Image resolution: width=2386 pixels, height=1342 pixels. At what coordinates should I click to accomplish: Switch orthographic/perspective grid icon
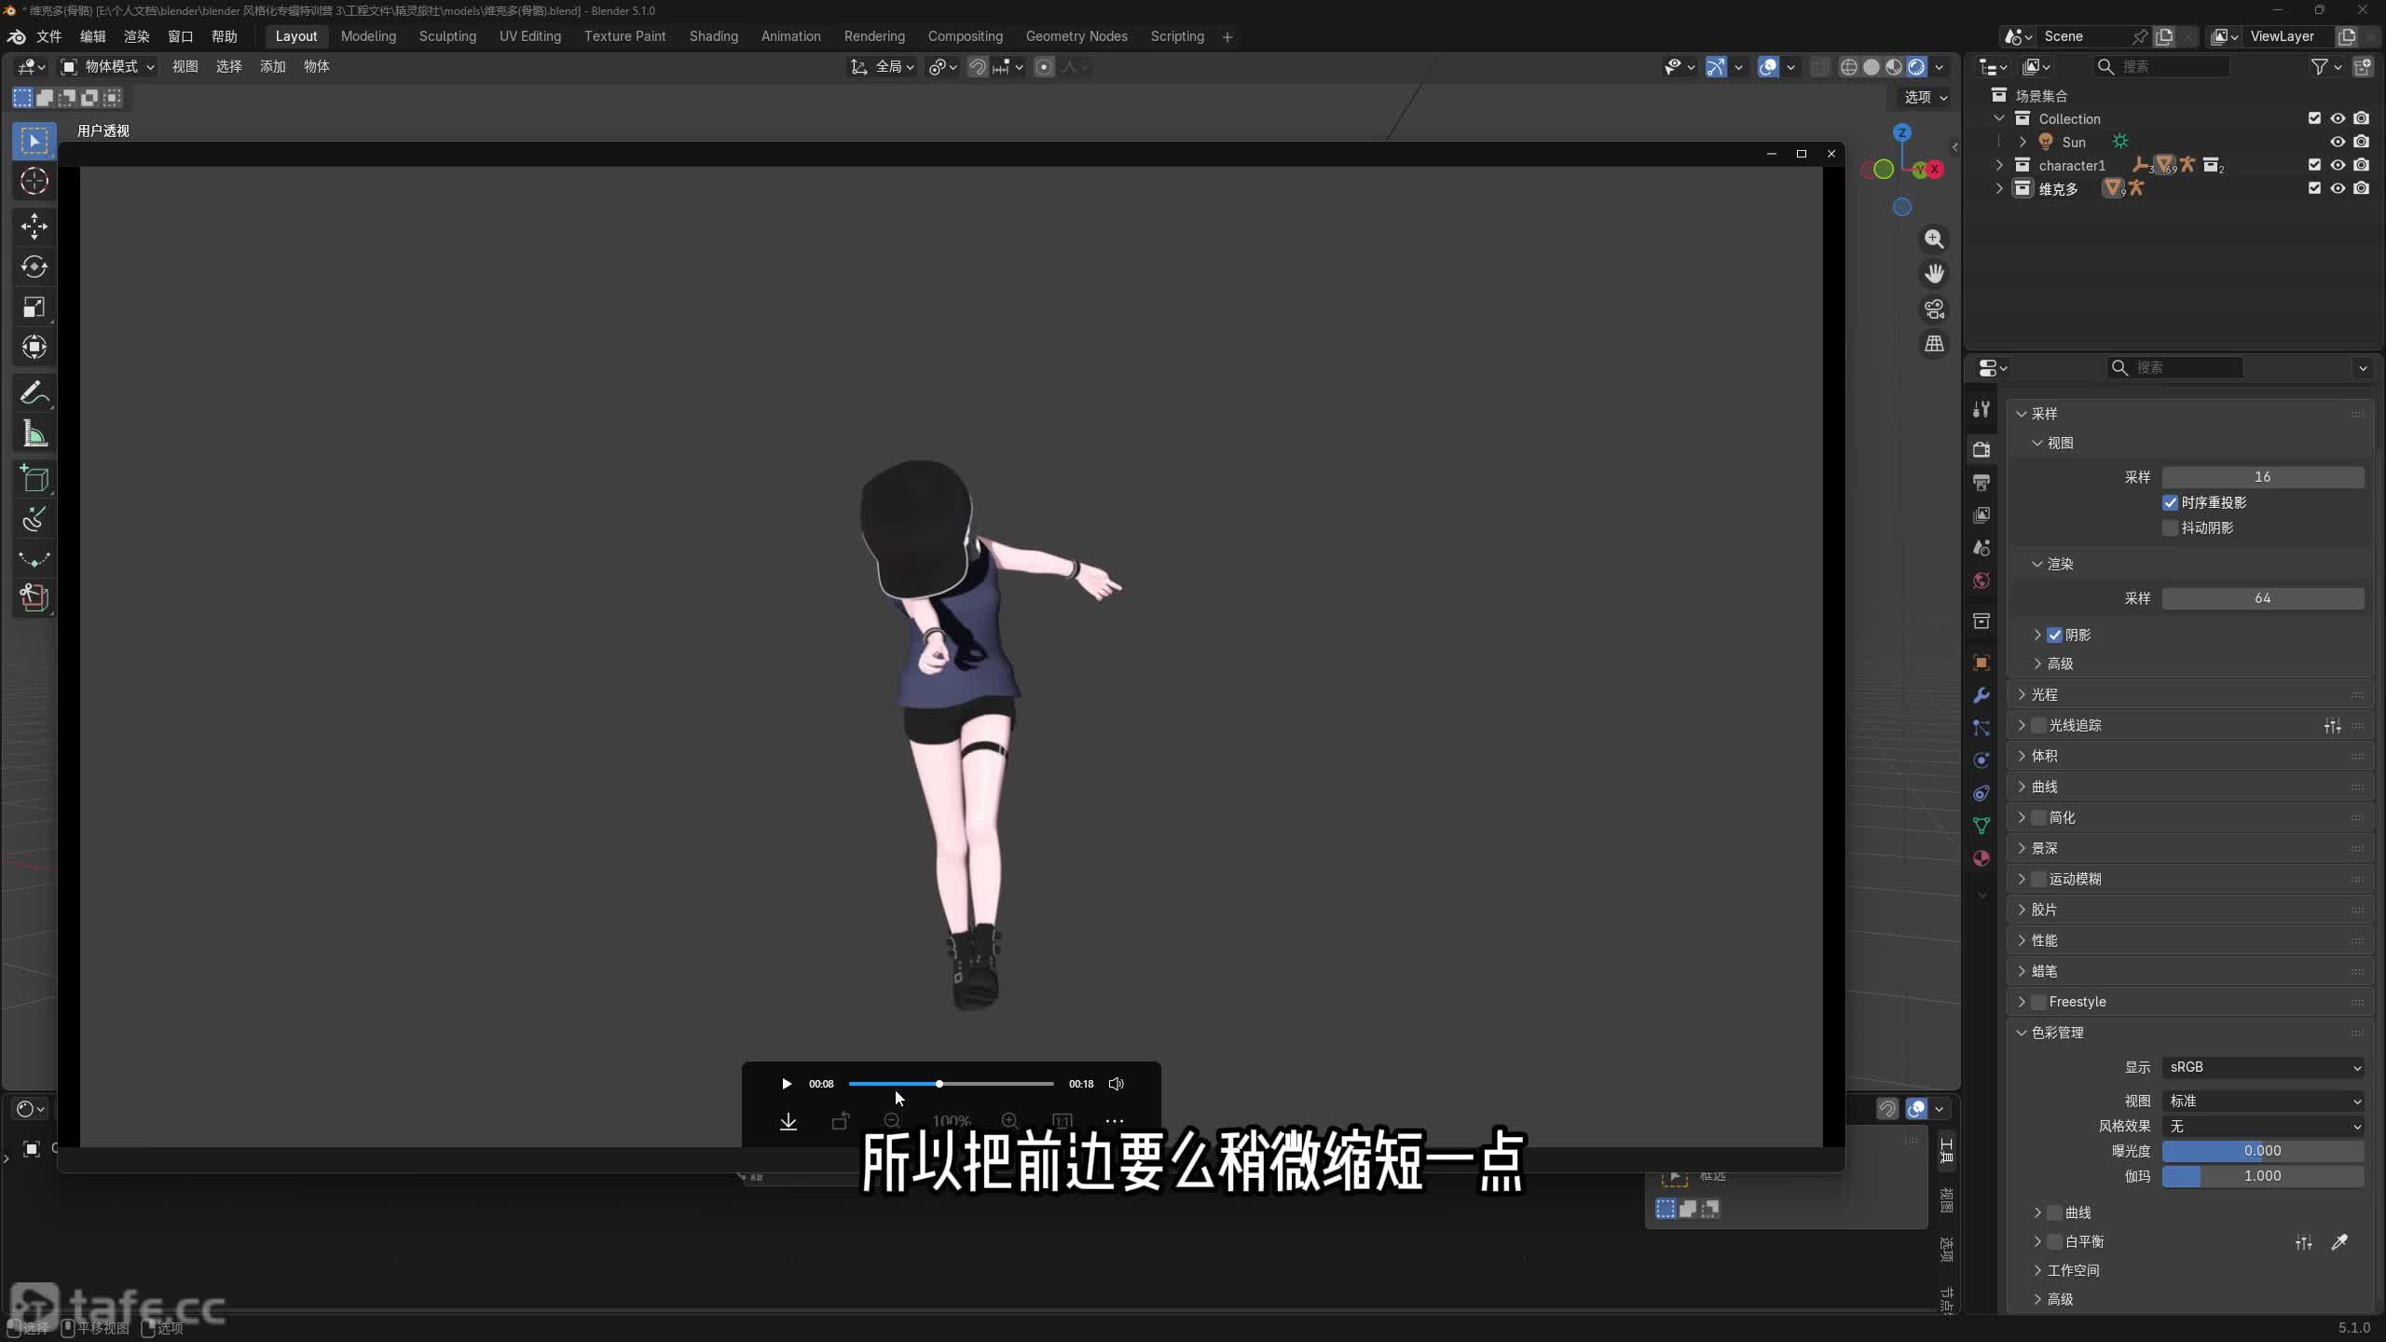point(1935,344)
